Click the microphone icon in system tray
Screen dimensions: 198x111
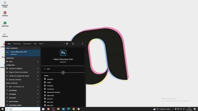176,109
